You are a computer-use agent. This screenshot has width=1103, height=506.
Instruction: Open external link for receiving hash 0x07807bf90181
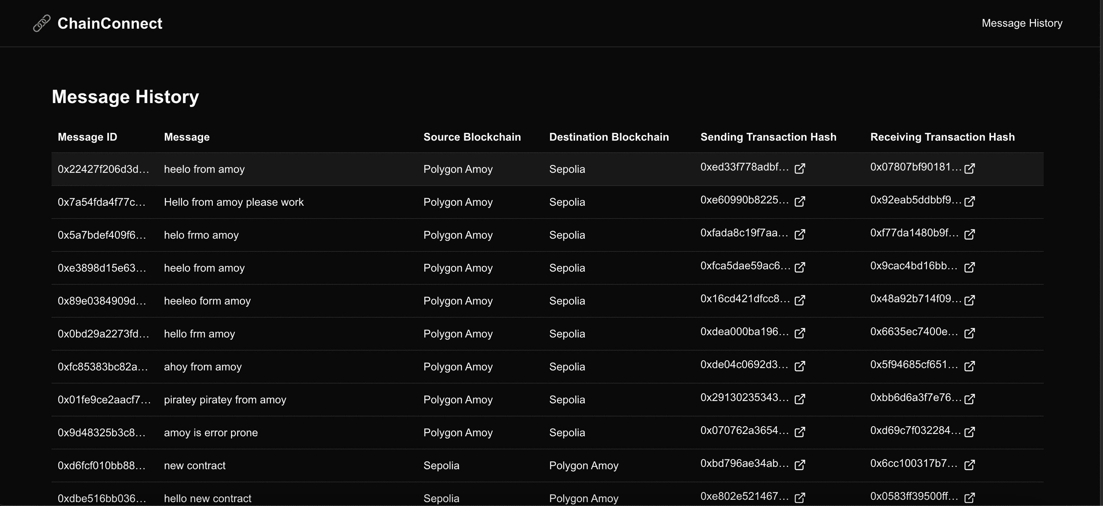pyautogui.click(x=969, y=168)
